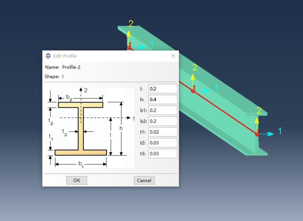Click the Edit Profile title bar text
303x221 pixels.
pos(65,56)
